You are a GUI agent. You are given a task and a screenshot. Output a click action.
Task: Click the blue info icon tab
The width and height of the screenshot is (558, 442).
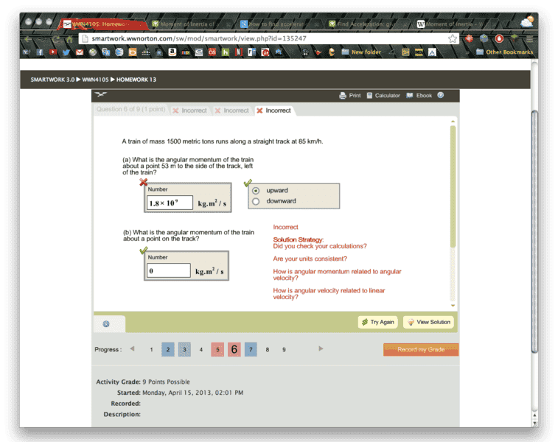pyautogui.click(x=106, y=323)
